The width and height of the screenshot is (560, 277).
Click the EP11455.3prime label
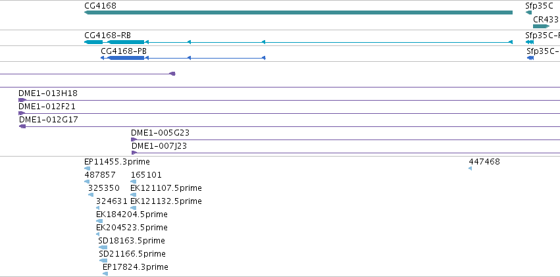click(x=117, y=162)
